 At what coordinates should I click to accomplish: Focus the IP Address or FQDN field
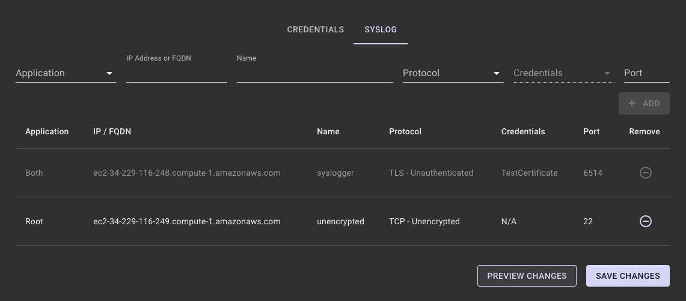pos(176,74)
